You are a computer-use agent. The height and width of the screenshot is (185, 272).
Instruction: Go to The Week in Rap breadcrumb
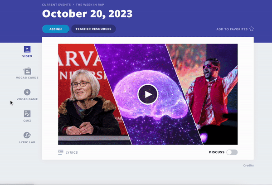[90, 5]
